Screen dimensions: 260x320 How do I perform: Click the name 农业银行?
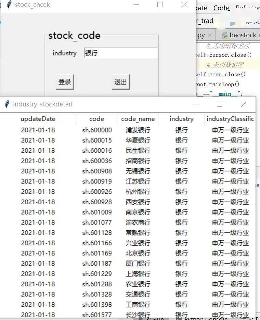[x=138, y=284]
